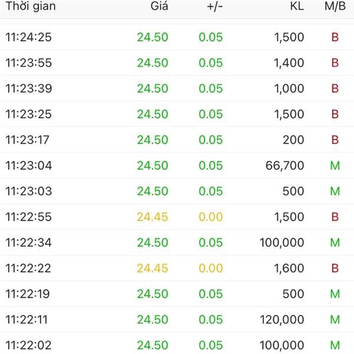Select the Thời gian column header
Screen dimensions: 354x354
click(x=31, y=6)
